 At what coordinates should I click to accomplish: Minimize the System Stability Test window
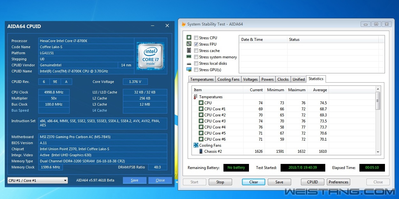(x=366, y=24)
